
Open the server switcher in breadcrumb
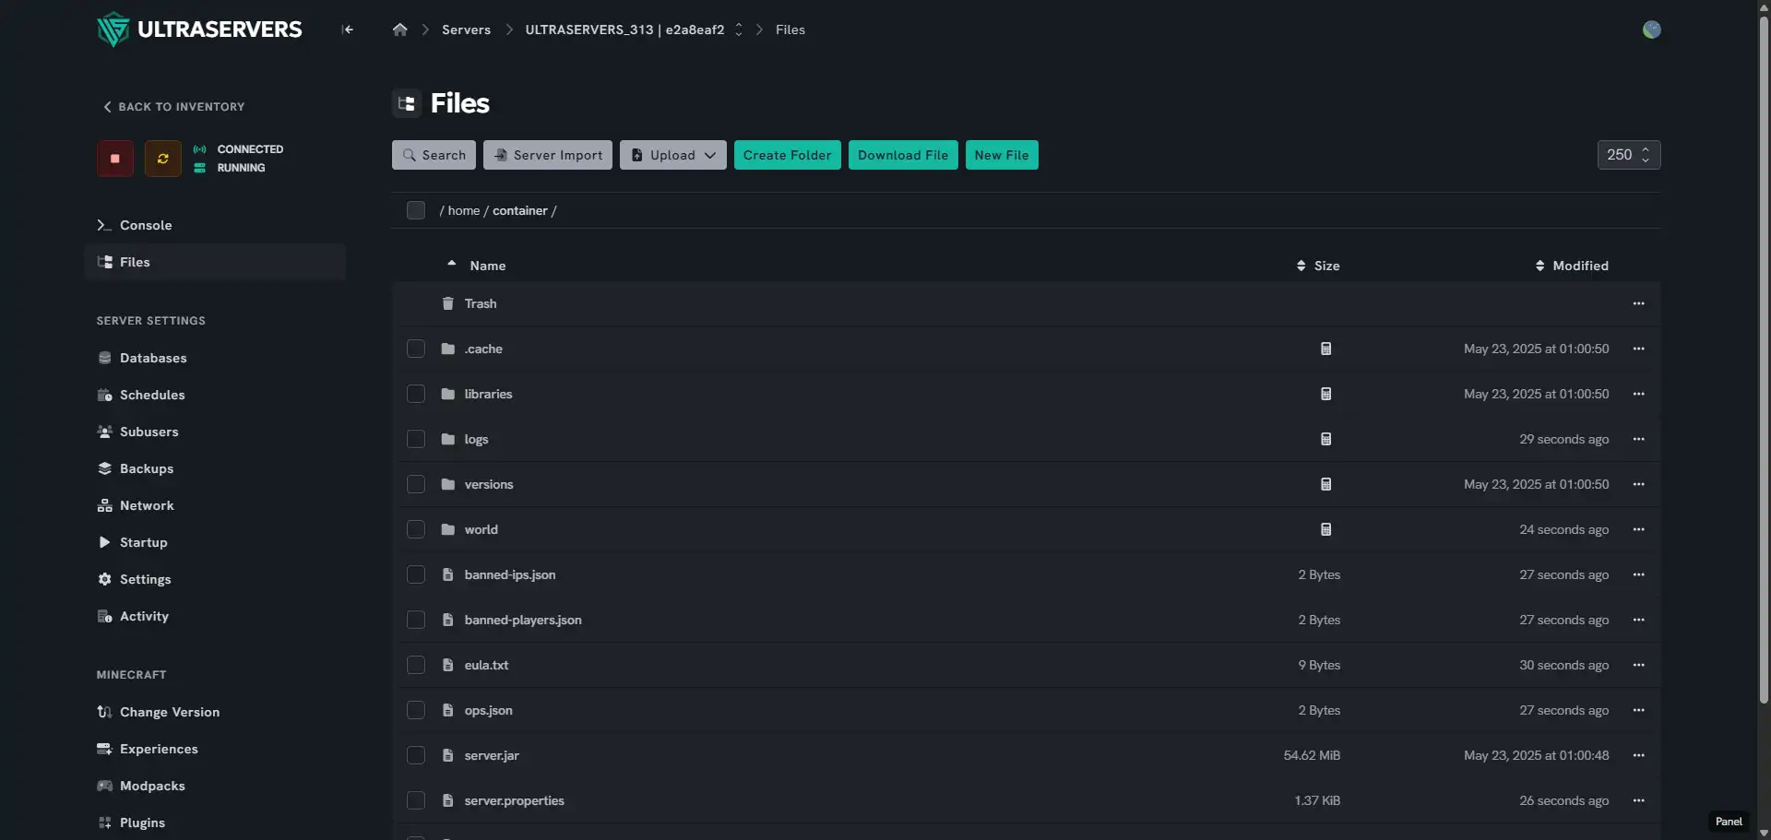[738, 30]
